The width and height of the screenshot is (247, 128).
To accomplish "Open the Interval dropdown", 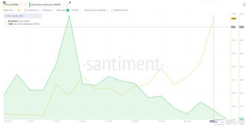I will [x=34, y=10].
